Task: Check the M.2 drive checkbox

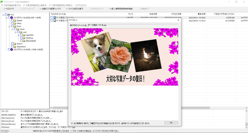Action: (x=6, y=15)
